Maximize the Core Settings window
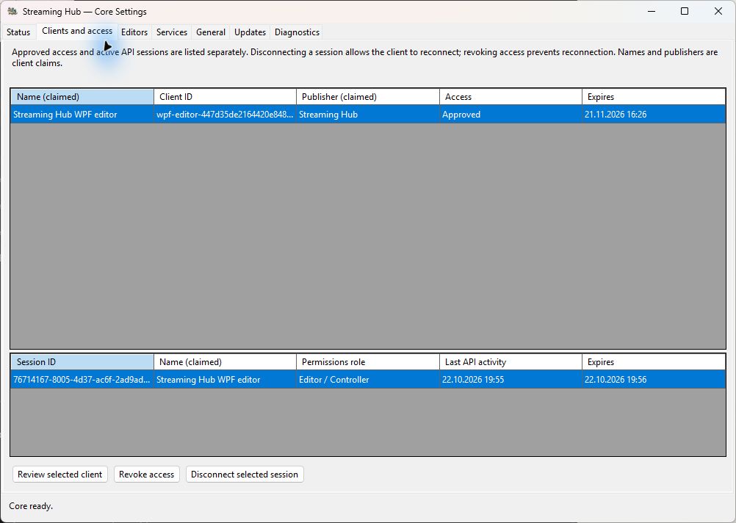The image size is (736, 523). pos(685,11)
